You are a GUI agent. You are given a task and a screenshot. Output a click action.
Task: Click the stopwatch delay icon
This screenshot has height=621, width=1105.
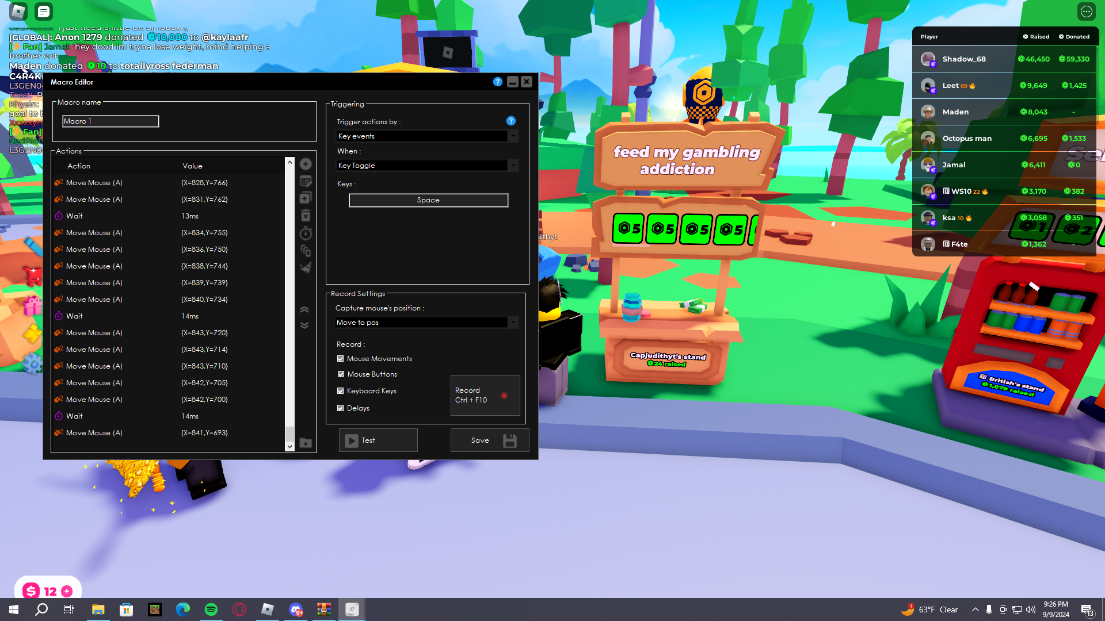coord(306,233)
